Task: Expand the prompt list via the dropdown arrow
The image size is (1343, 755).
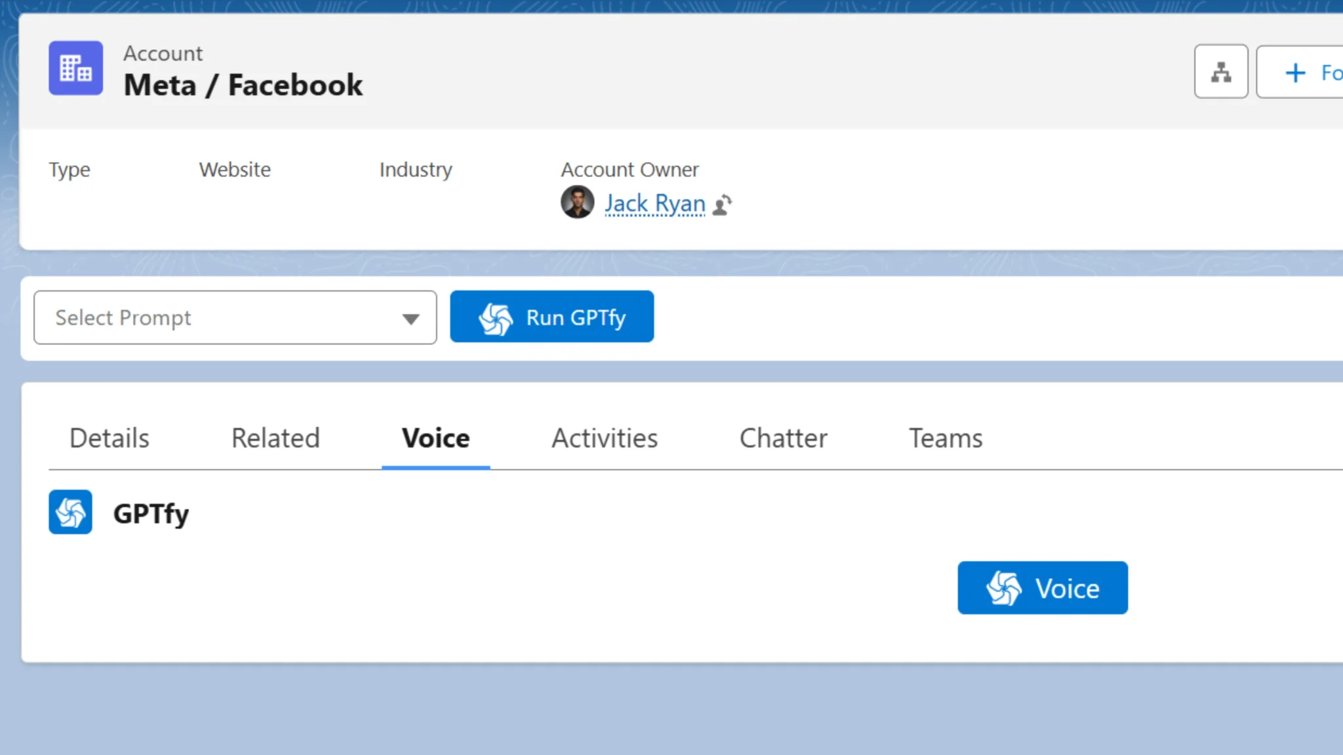Action: coord(411,318)
